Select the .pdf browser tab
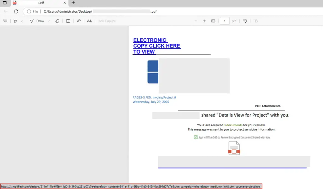The image size is (323, 189). point(38,3)
